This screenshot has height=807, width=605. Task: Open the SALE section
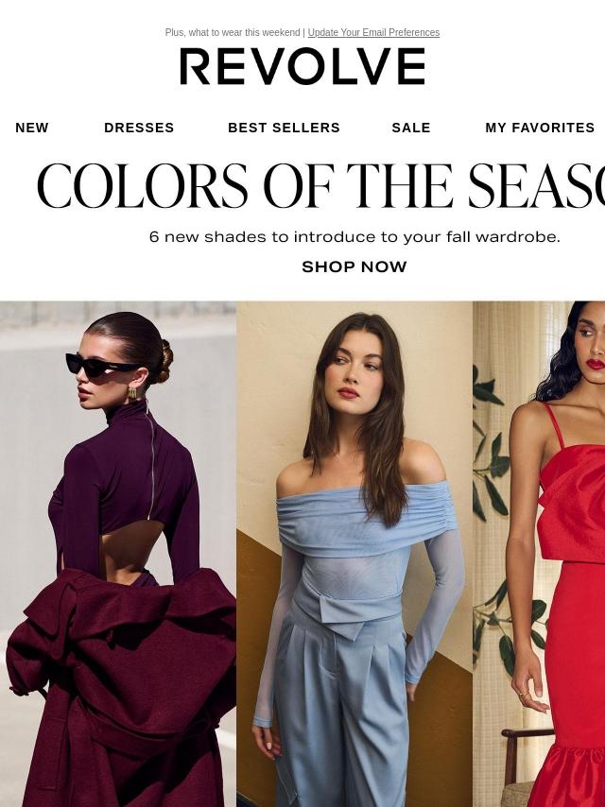coord(411,128)
